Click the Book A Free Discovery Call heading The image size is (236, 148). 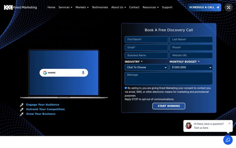(x=168, y=30)
